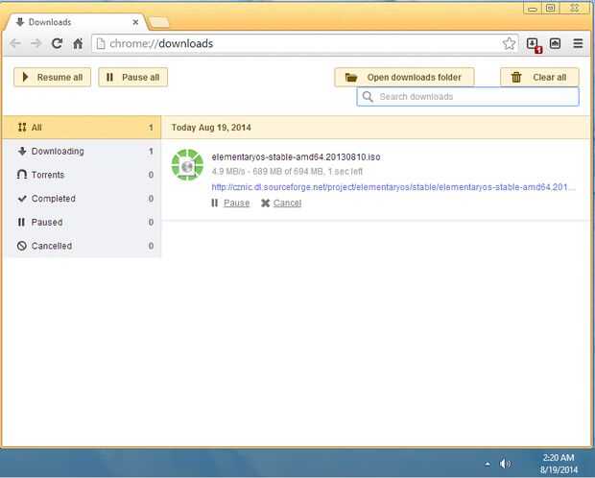The width and height of the screenshot is (595, 478).
Task: Maximize the browser window
Action: (x=550, y=8)
